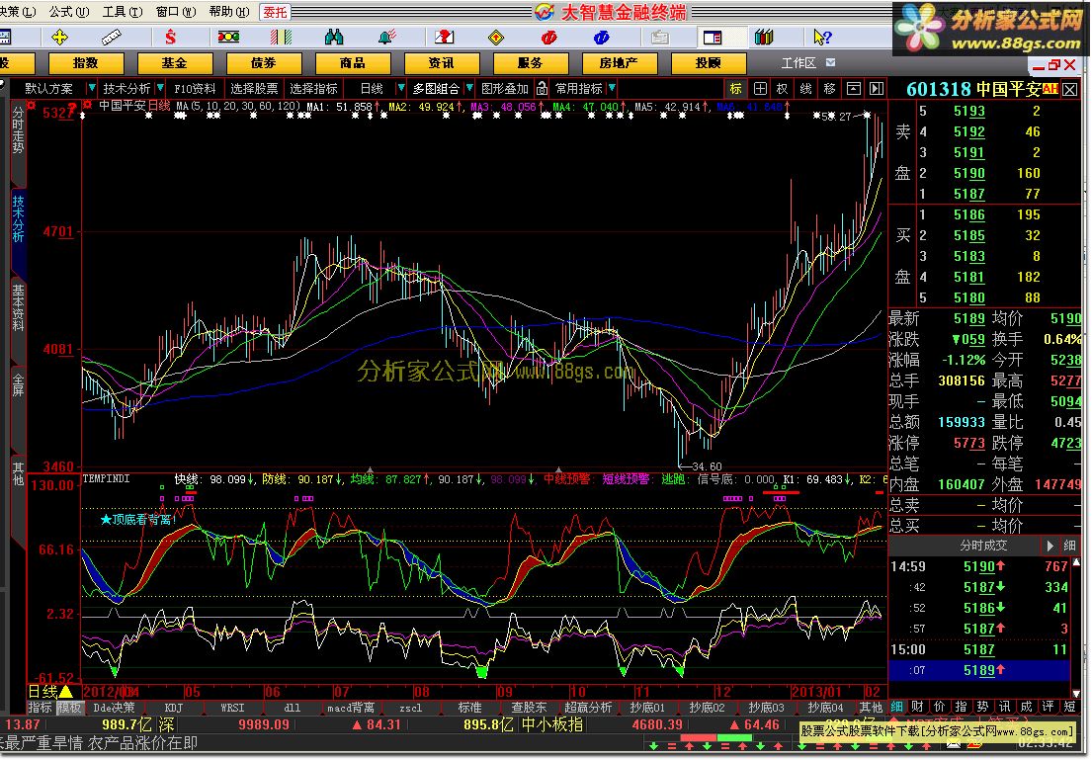Toggle the 线 line drawing button
Viewport: 1092px width, 760px height.
[x=805, y=89]
